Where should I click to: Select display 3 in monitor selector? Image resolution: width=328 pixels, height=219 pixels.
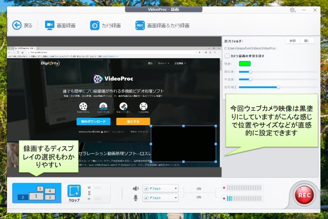click(x=50, y=197)
